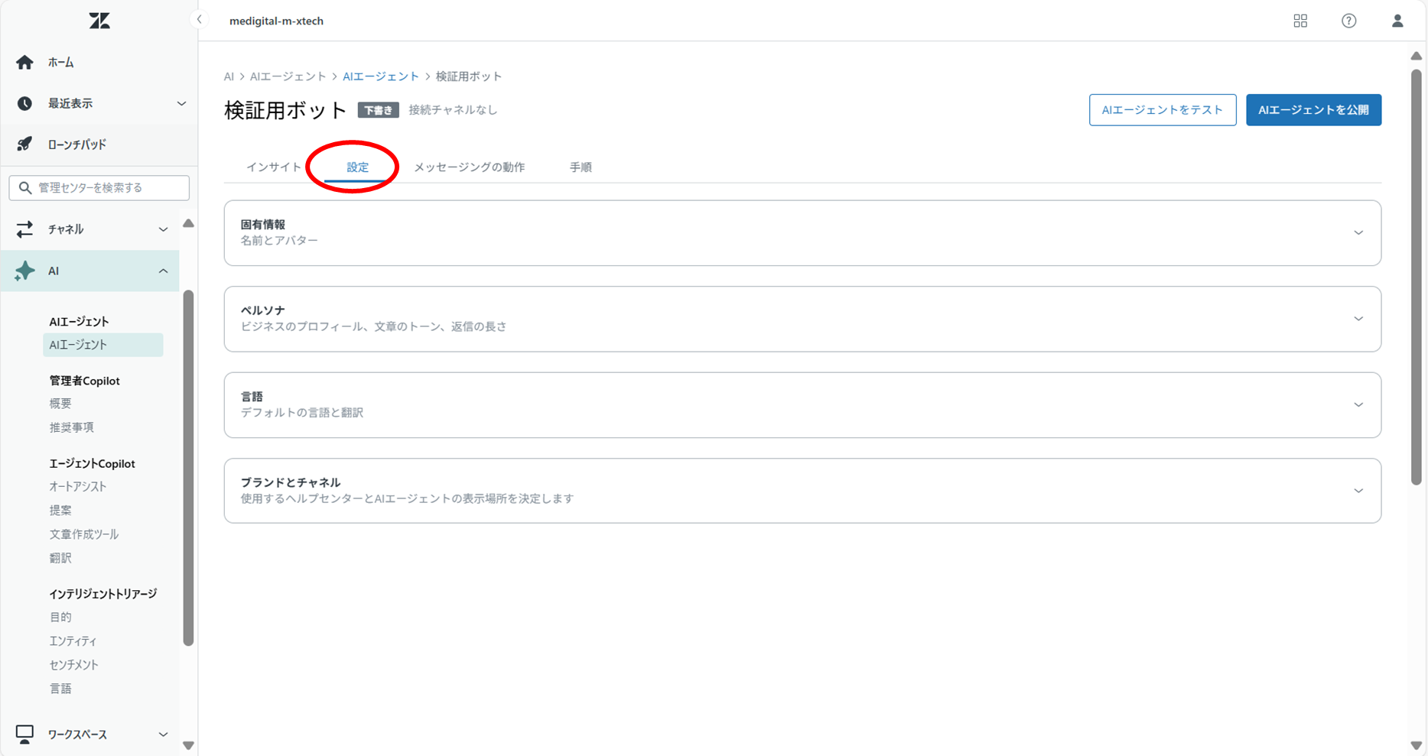Switch to the メッセージングの動作 tab
This screenshot has width=1428, height=756.
tap(469, 167)
